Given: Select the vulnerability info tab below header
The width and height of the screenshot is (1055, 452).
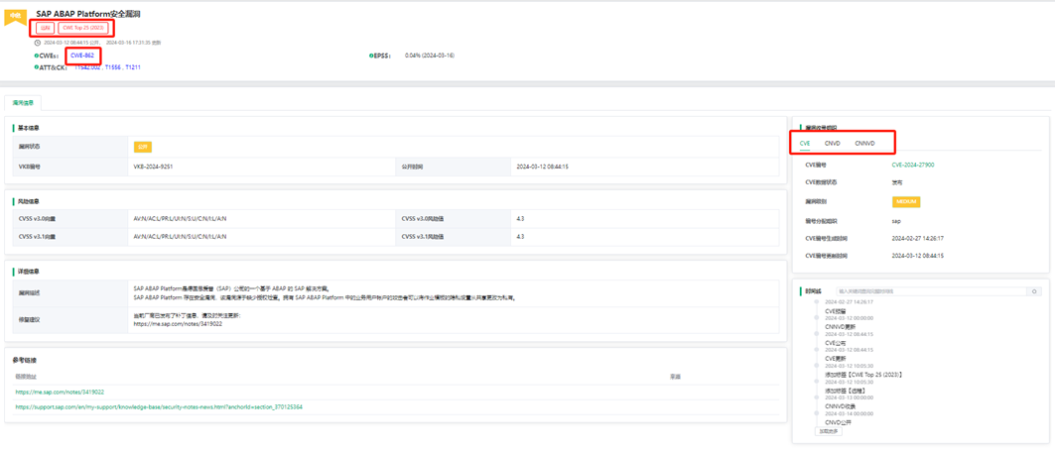Looking at the screenshot, I should coord(23,103).
